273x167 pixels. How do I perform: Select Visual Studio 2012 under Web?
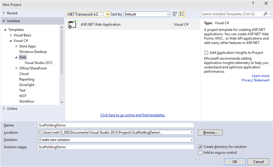[x=38, y=63]
